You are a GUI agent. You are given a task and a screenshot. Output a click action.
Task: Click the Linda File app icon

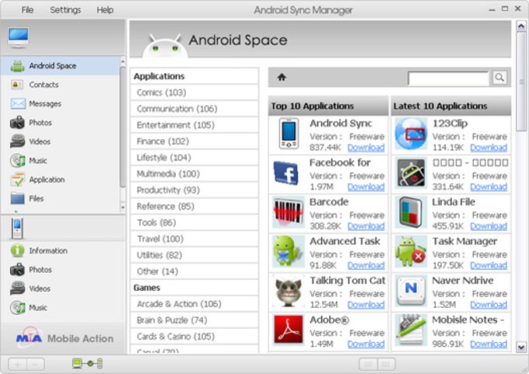pos(411,212)
